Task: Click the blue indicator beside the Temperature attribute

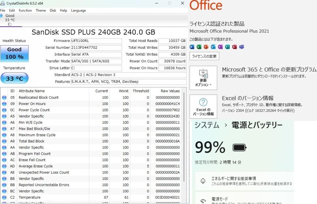Action: click(4, 197)
